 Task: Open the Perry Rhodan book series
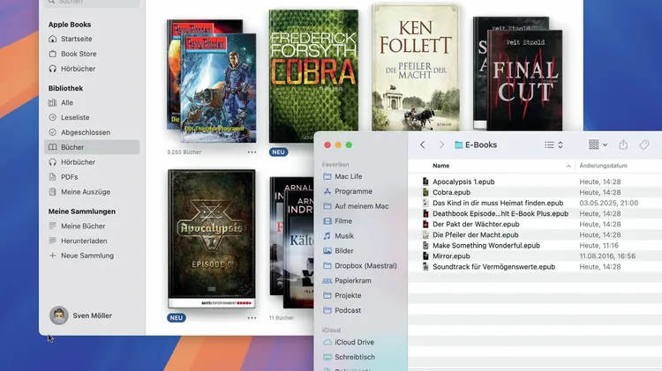click(212, 81)
